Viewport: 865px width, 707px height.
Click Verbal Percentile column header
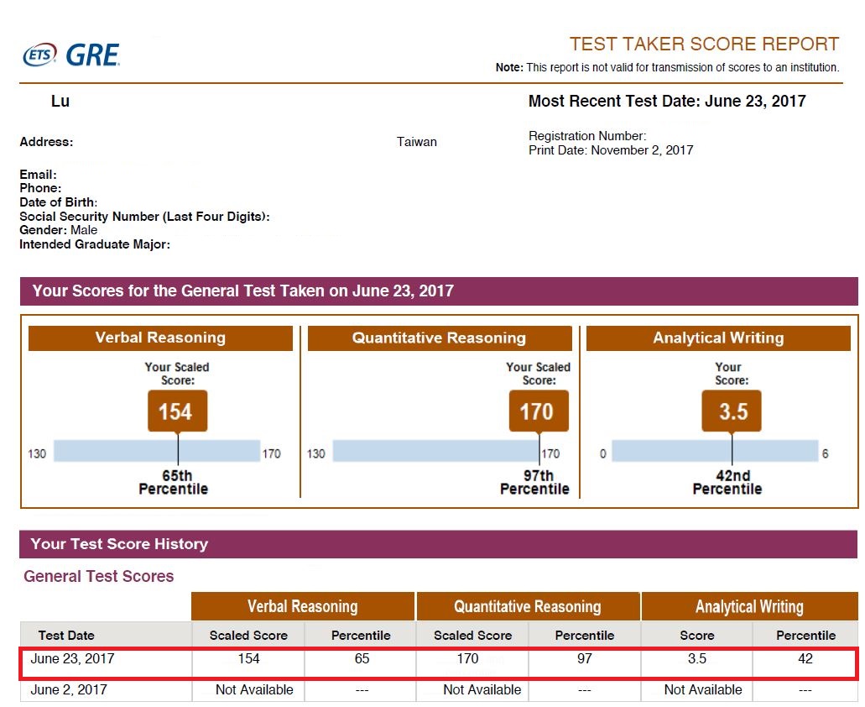[361, 636]
